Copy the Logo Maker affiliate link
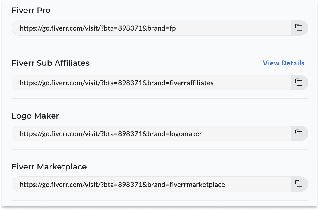Viewport: 319px width, 210px height. [299, 133]
